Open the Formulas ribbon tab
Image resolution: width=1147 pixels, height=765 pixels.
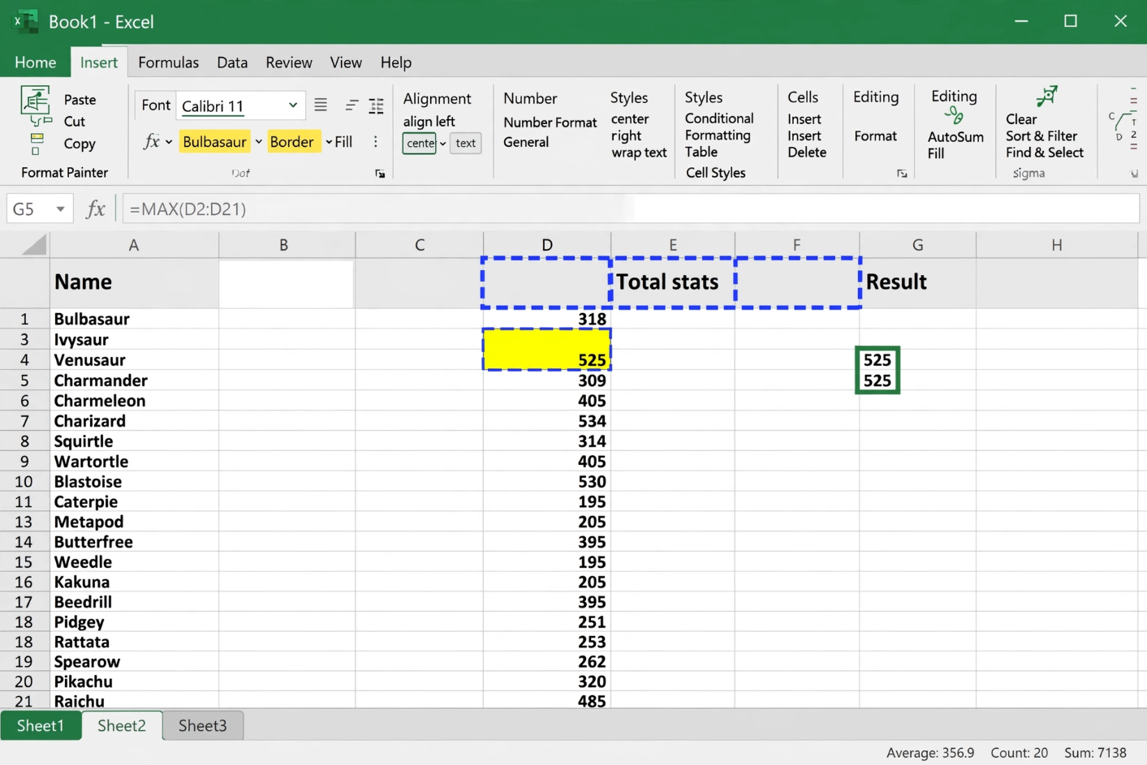pyautogui.click(x=168, y=62)
